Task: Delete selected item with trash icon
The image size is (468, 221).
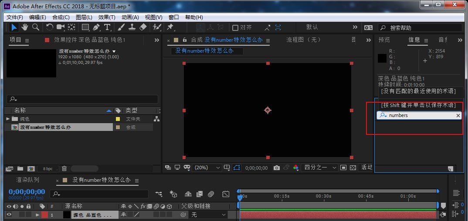Action: point(64,168)
